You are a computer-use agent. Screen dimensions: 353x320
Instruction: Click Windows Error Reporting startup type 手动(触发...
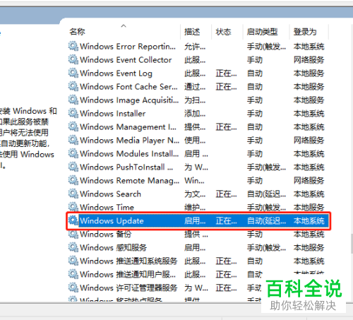click(x=266, y=47)
